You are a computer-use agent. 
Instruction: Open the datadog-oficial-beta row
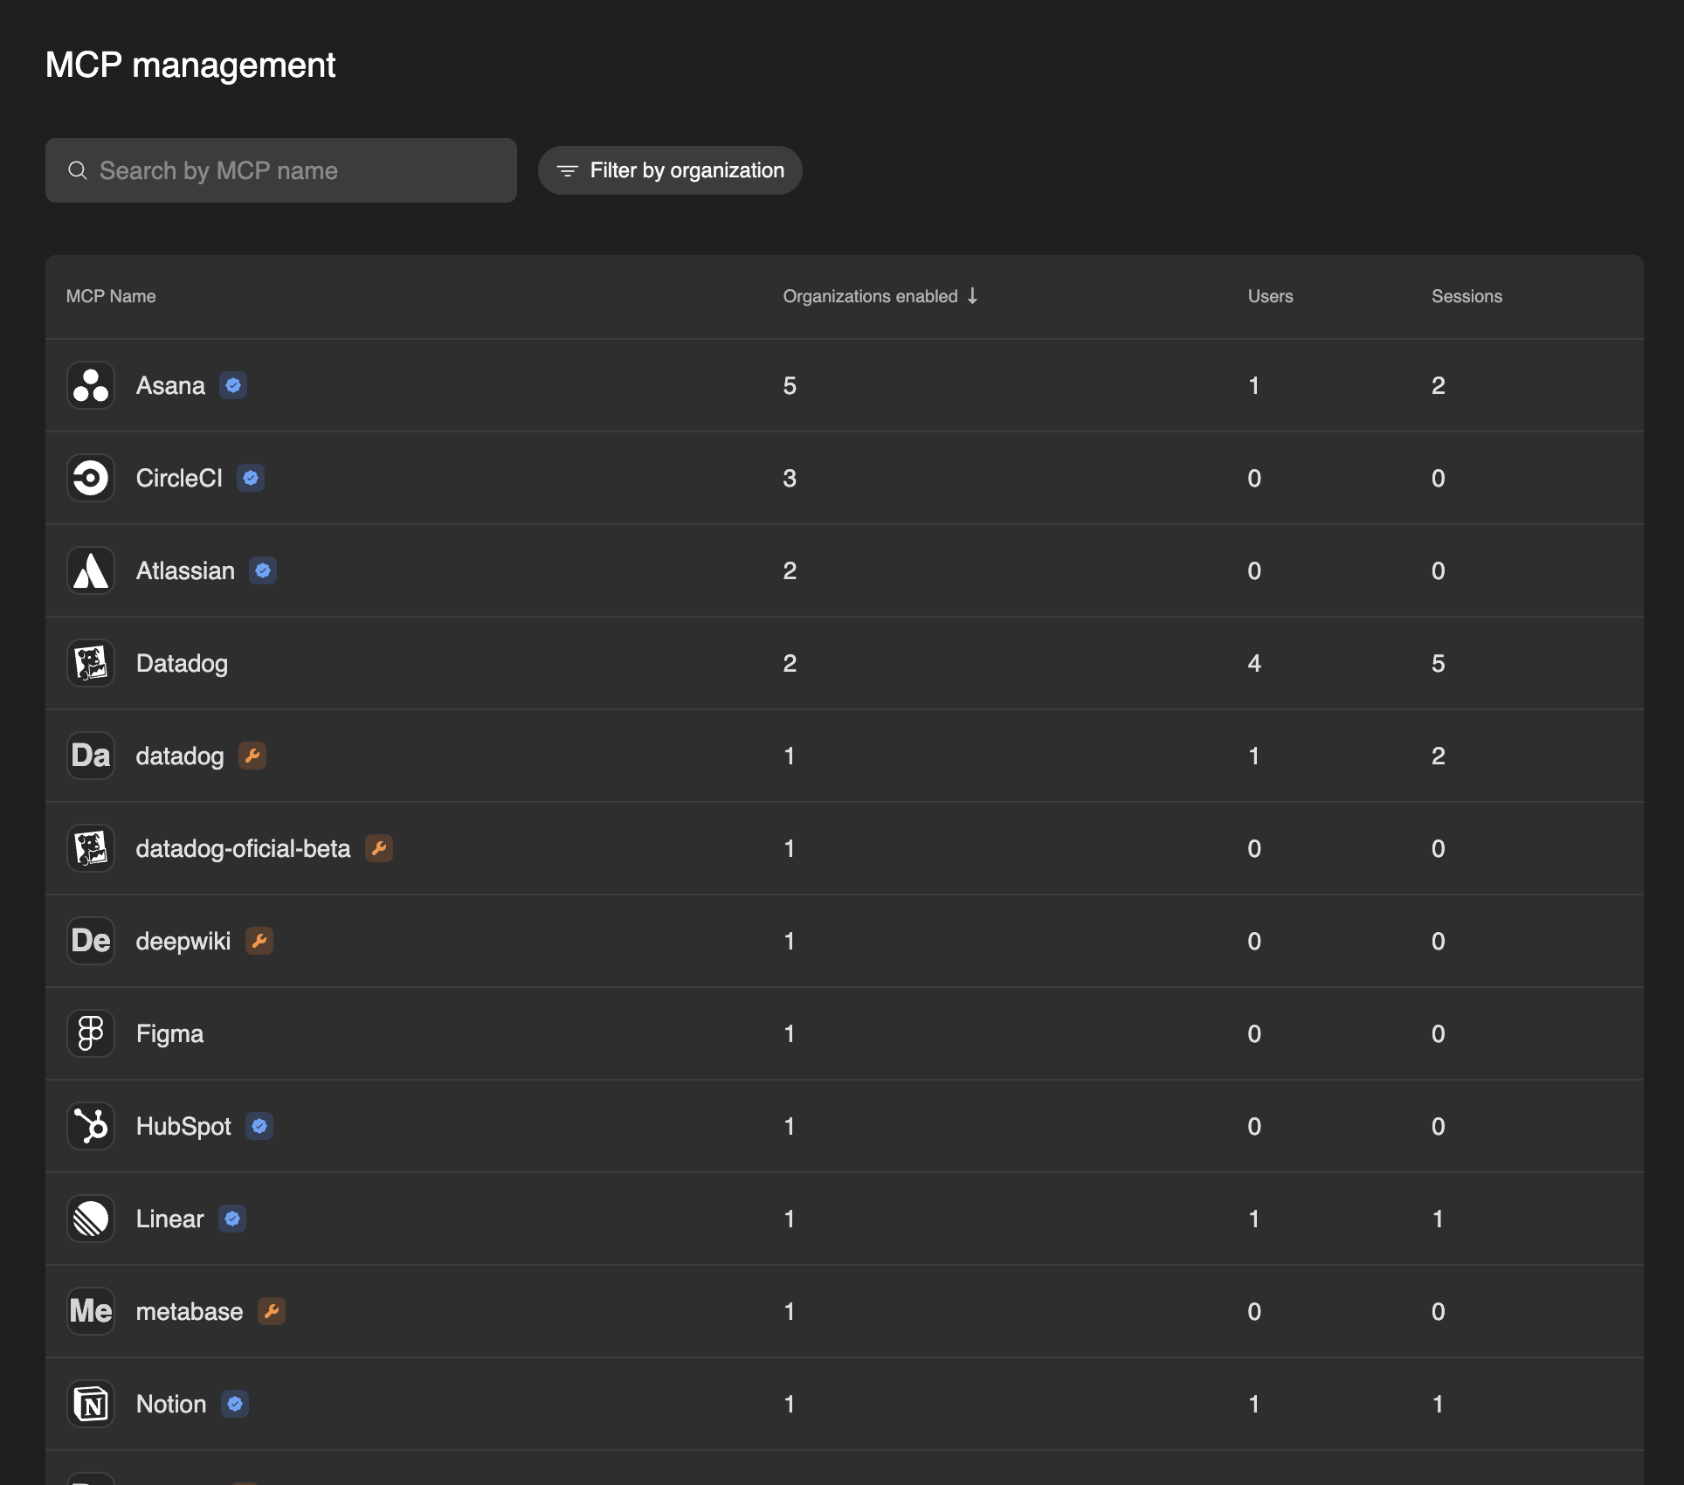click(243, 848)
